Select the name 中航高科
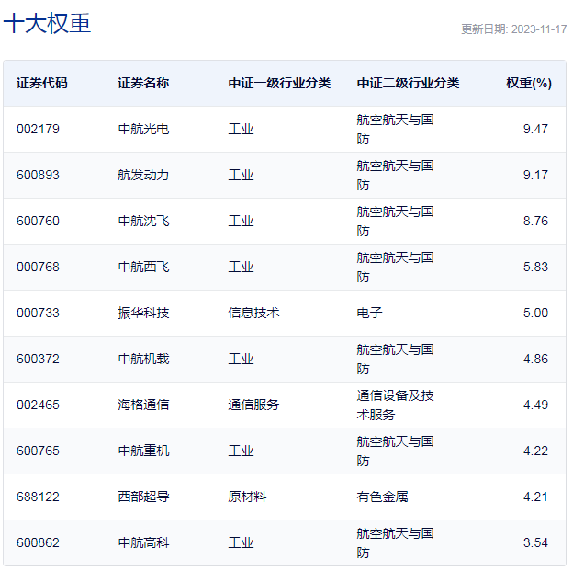 click(x=143, y=542)
